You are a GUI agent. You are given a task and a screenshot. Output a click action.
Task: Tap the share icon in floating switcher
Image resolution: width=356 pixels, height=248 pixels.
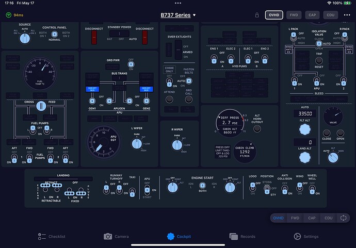click(343, 218)
